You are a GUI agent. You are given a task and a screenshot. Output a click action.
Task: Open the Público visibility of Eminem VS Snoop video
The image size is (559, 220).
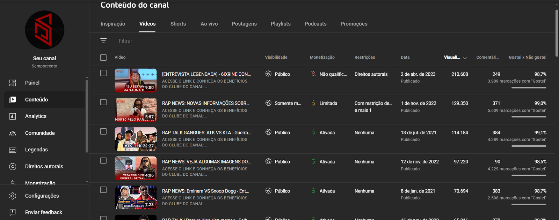282,191
